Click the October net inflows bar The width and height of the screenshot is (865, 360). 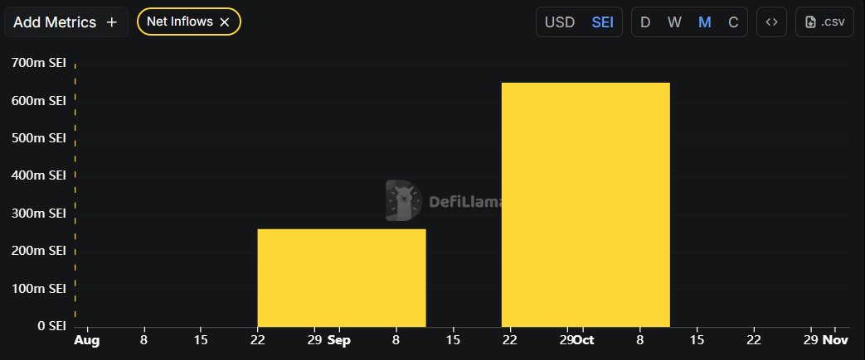click(586, 204)
